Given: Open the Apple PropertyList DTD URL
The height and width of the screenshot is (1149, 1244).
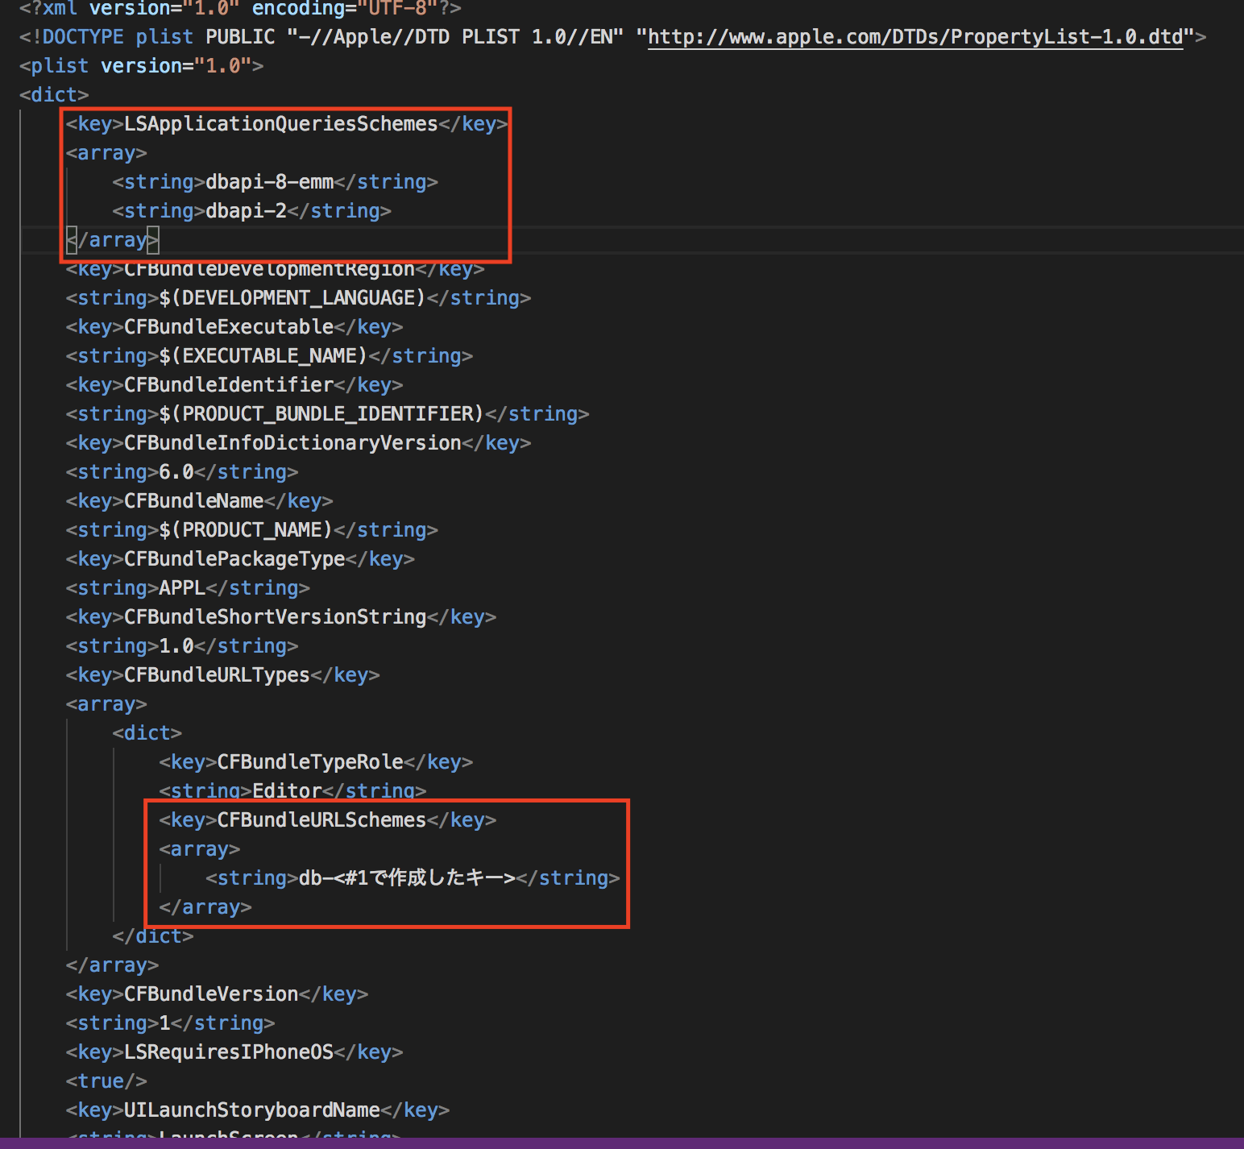Looking at the screenshot, I should (914, 37).
